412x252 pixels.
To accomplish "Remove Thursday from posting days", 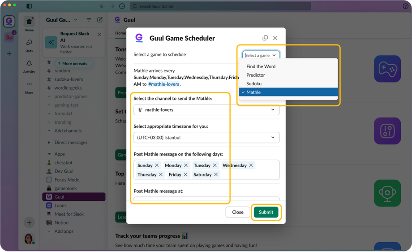I will (161, 174).
